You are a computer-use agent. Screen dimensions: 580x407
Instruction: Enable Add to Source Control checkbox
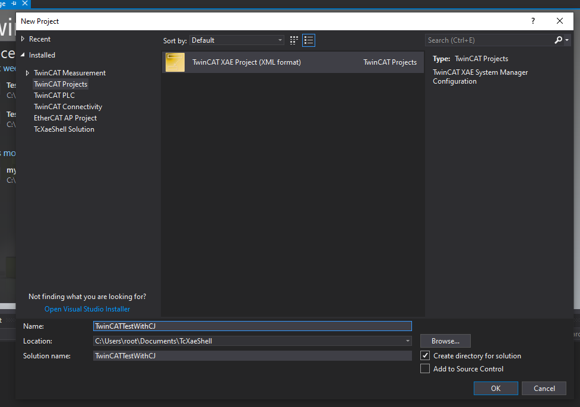click(425, 368)
